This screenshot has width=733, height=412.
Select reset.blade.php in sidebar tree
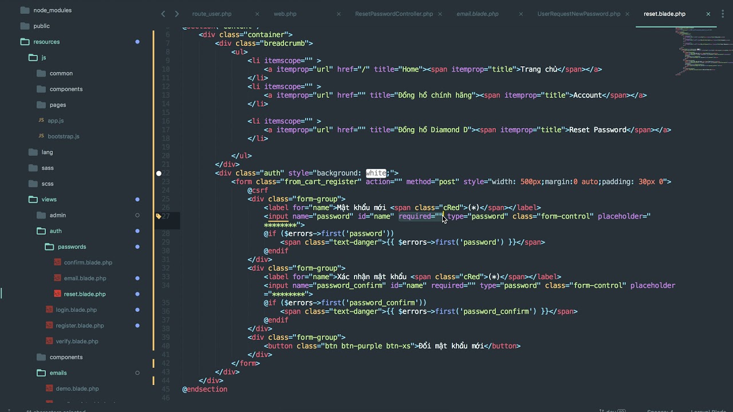point(85,294)
